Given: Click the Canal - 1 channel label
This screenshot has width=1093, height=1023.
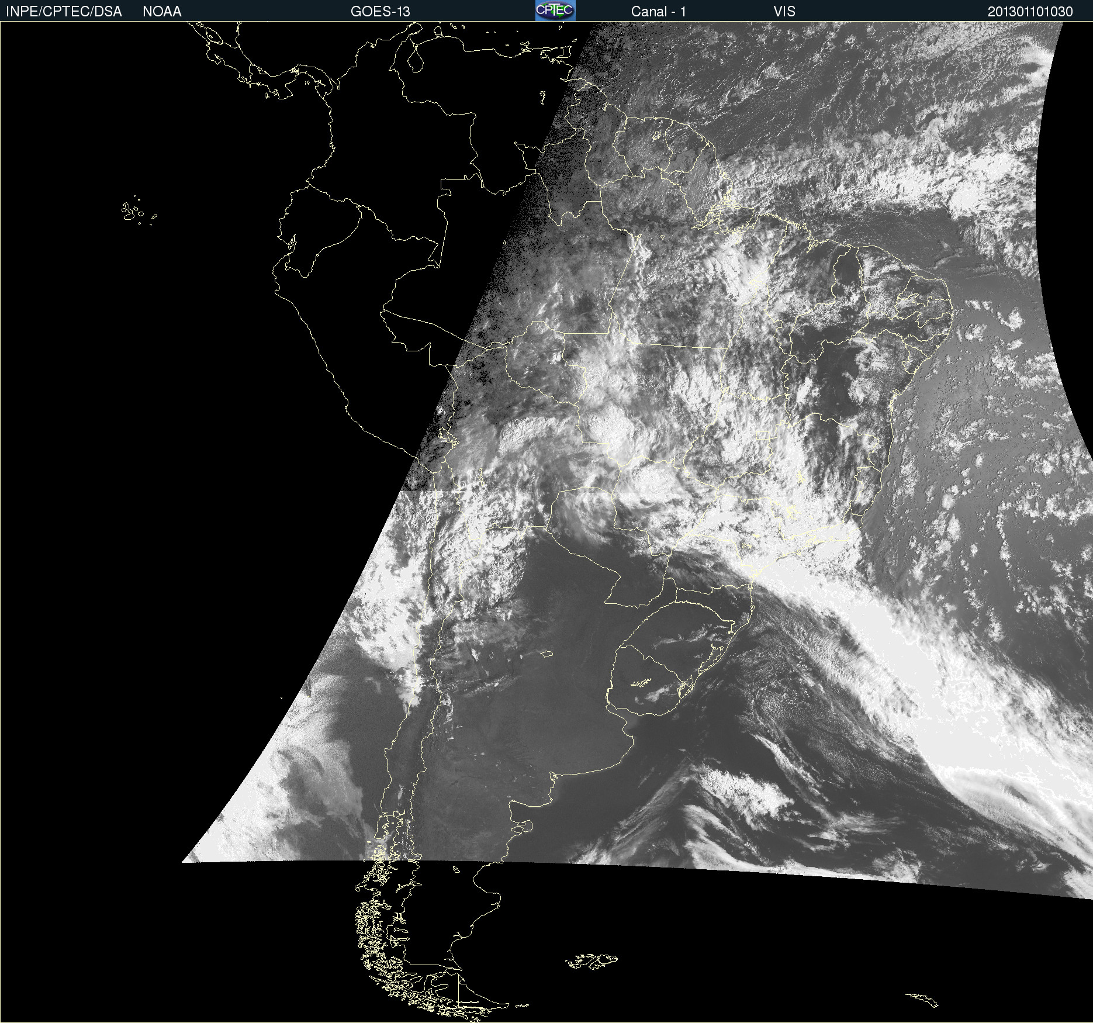Looking at the screenshot, I should 659,12.
